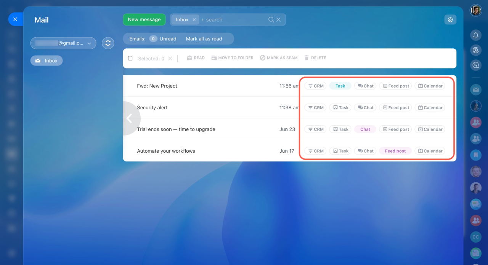Click the New message button
The image size is (488, 265).
144,20
